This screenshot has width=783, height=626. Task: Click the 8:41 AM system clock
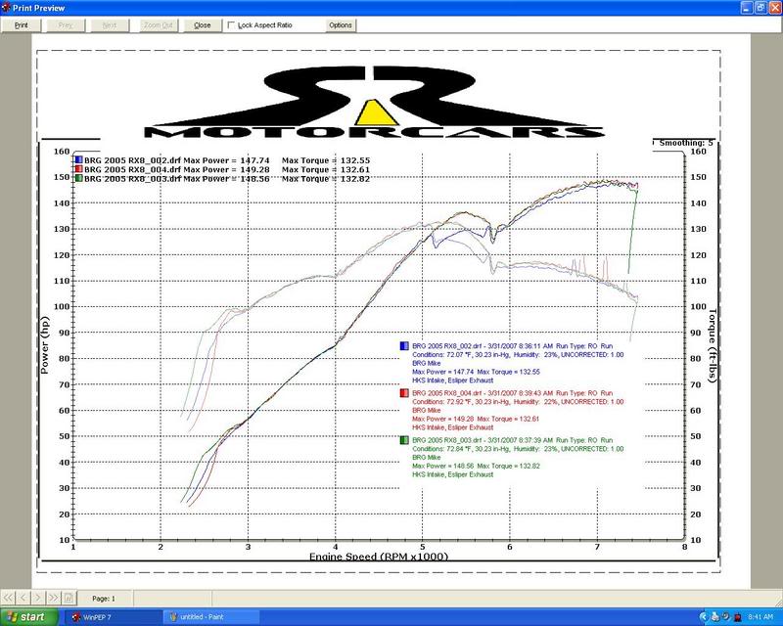[760, 617]
